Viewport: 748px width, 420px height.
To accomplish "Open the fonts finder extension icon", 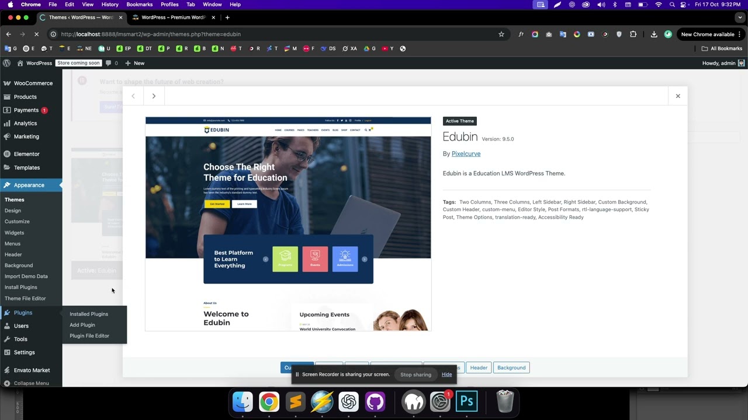I will pos(521,34).
